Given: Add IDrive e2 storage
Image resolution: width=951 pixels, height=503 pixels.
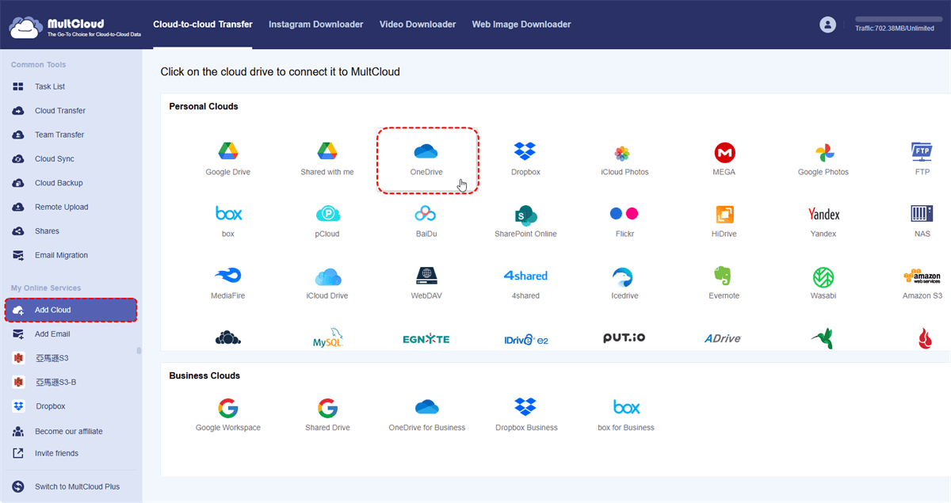Looking at the screenshot, I should click(526, 339).
